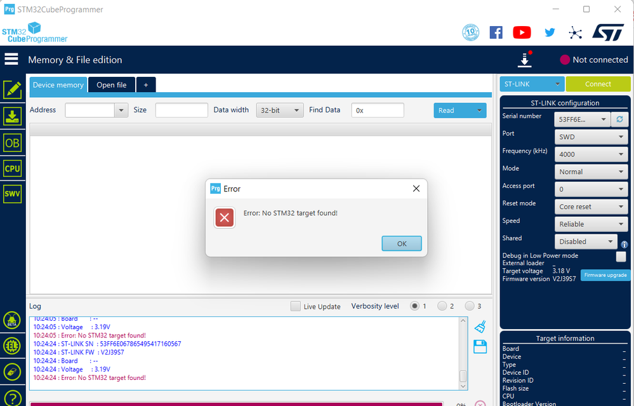
Task: Click the Find Data 0x input field
Action: (x=378, y=110)
